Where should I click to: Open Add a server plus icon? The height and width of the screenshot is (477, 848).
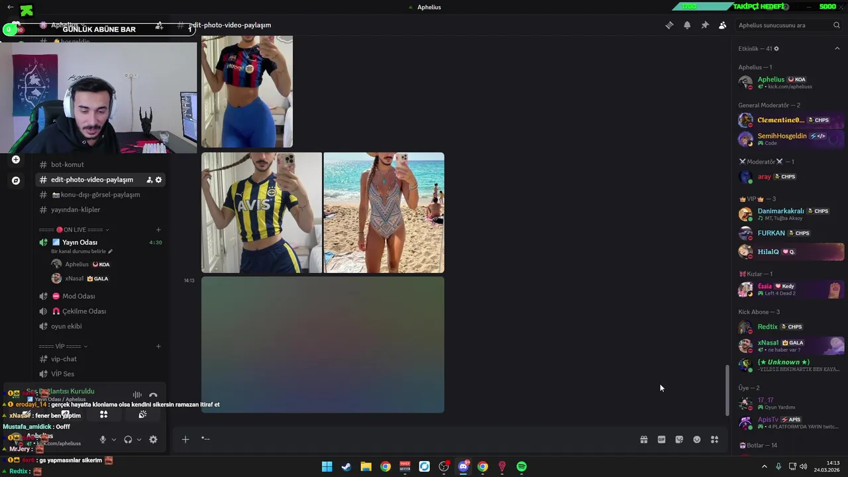pos(16,160)
